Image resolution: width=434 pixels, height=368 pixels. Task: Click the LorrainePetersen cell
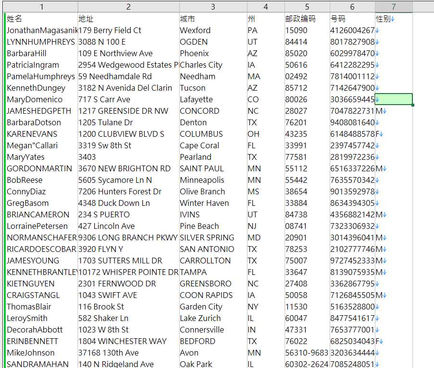[x=41, y=226]
